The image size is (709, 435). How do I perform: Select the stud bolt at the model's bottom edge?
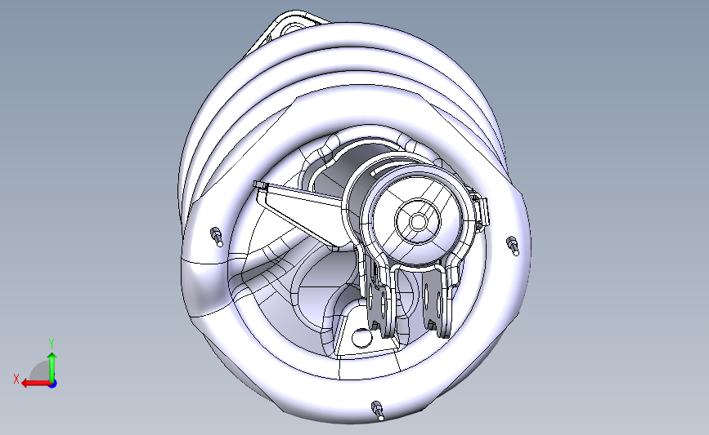tap(378, 411)
